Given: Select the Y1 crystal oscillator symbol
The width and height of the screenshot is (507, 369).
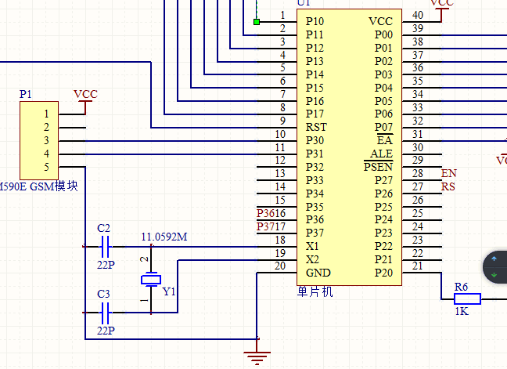Looking at the screenshot, I should pyautogui.click(x=151, y=280).
